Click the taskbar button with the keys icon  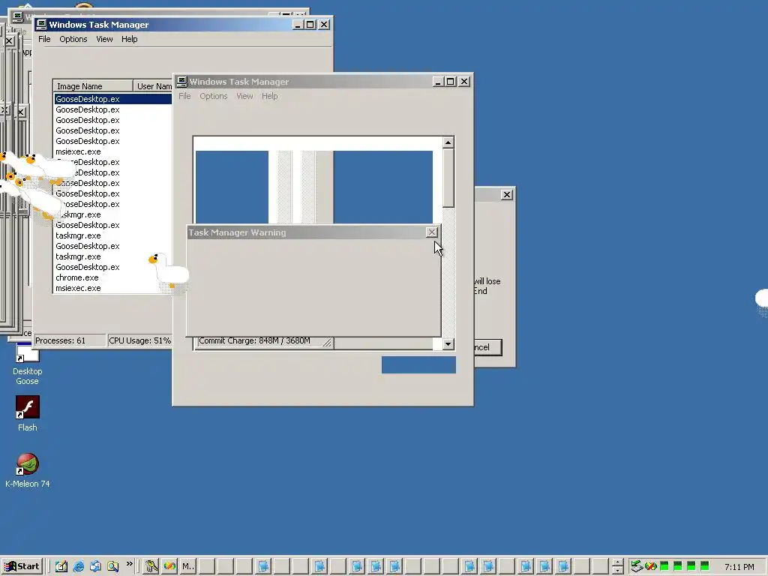point(151,566)
